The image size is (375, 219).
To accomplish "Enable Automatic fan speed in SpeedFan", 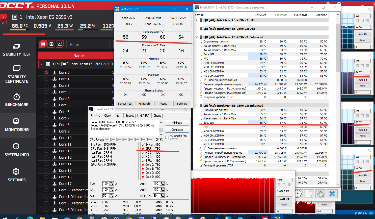I will tap(167, 137).
